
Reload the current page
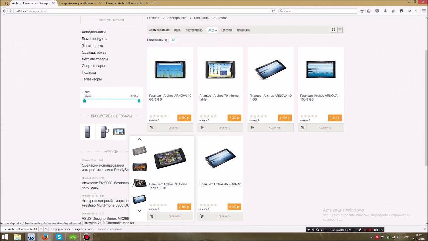point(273,11)
